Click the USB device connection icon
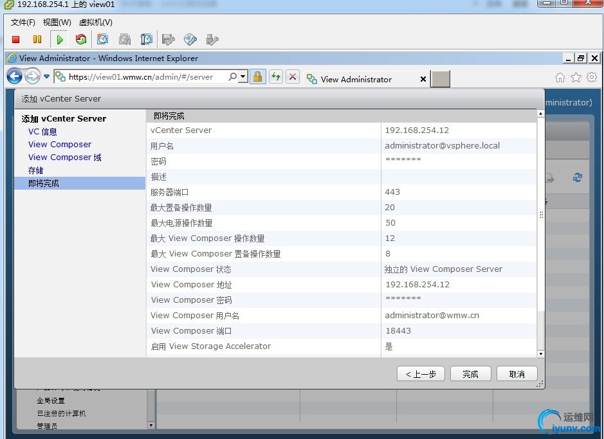The width and height of the screenshot is (604, 439). pos(212,39)
